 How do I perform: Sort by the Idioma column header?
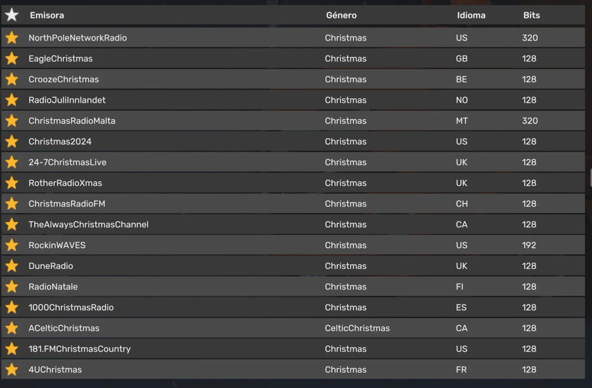[x=471, y=15]
